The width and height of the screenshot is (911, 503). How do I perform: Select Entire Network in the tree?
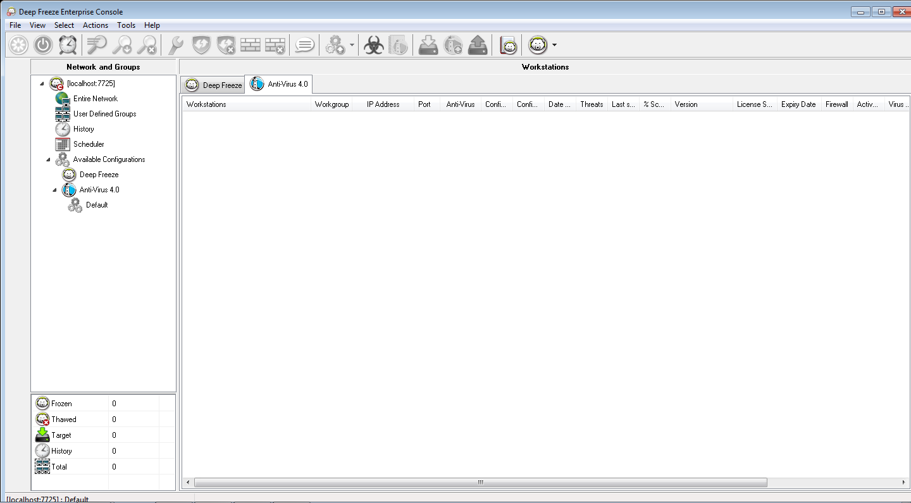(96, 99)
